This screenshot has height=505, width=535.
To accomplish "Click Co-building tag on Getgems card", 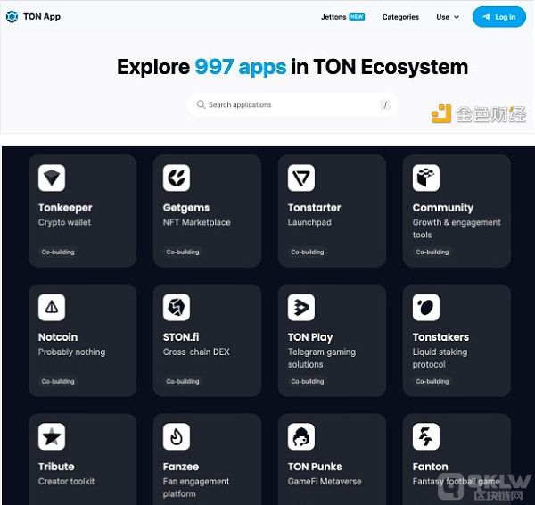I will point(183,252).
